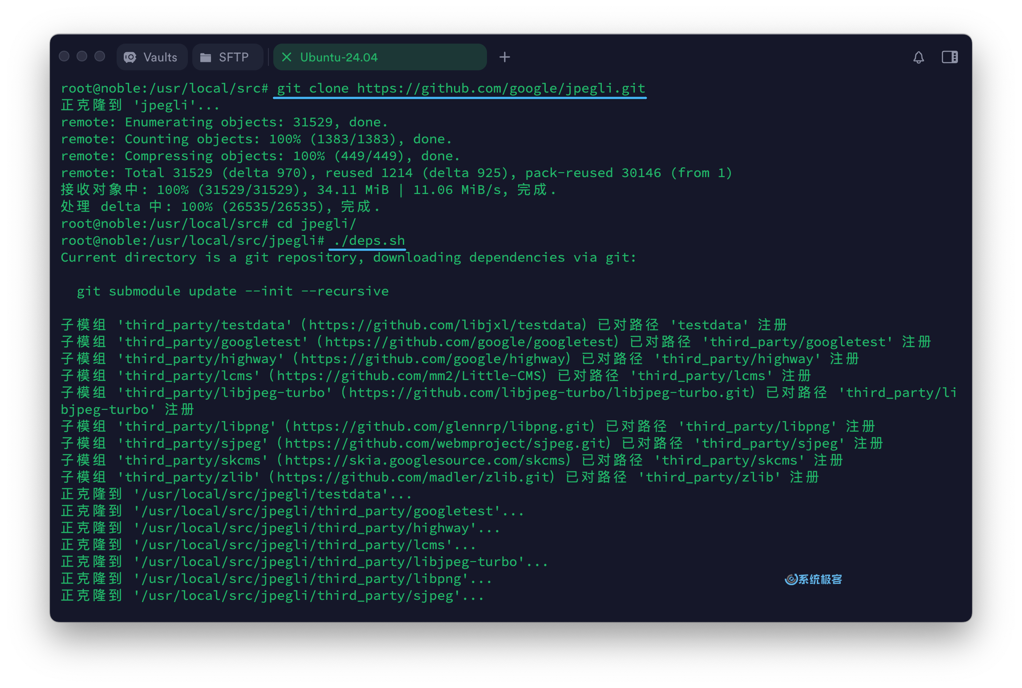This screenshot has width=1022, height=688.
Task: Click cloning line for third_party/lcms path
Action: coord(268,545)
